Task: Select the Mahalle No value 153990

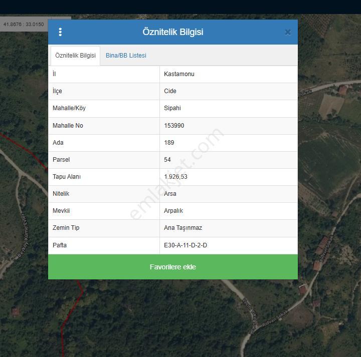Action: 174,126
